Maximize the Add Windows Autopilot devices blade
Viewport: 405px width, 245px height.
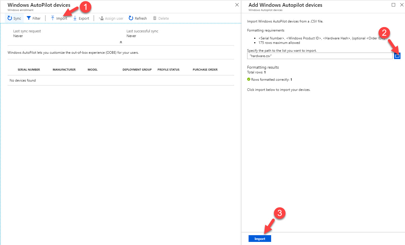(393, 5)
